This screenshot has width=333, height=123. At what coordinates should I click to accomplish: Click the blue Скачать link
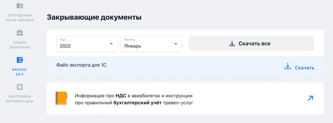point(304,68)
